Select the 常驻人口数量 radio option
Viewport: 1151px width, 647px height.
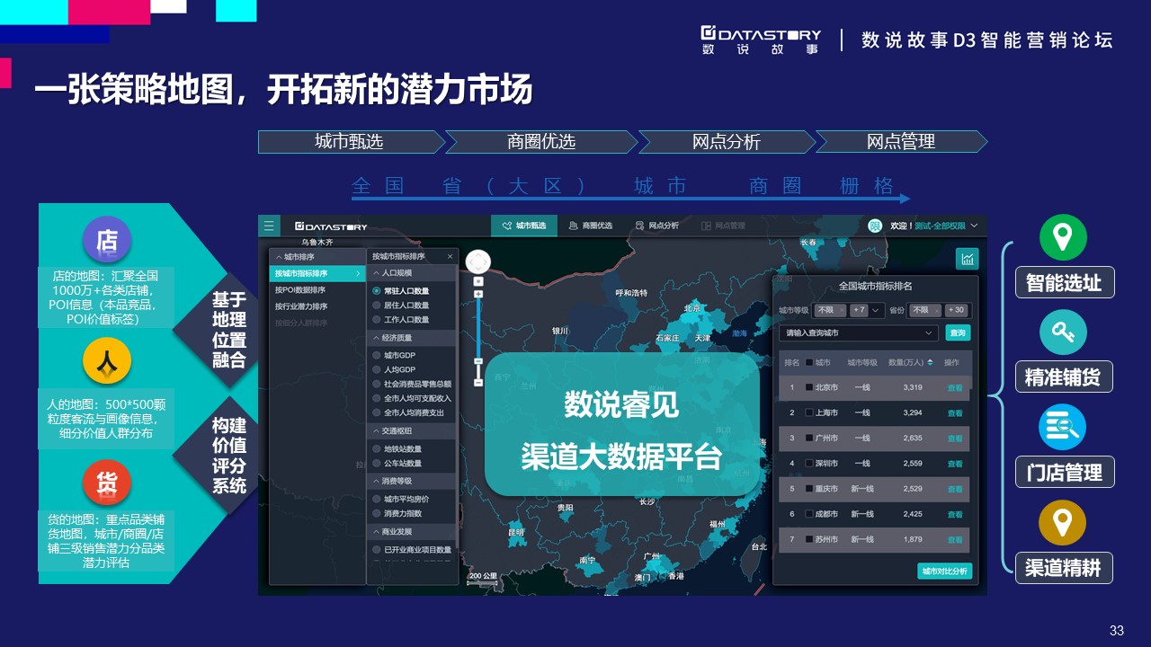pos(376,291)
